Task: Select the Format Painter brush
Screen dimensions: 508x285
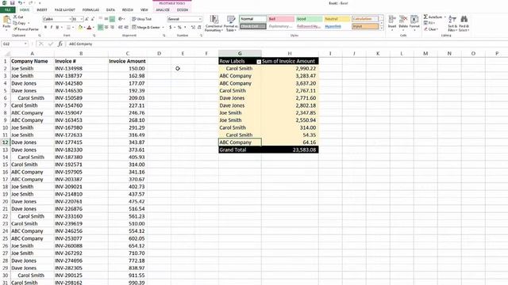Action: tap(15, 29)
